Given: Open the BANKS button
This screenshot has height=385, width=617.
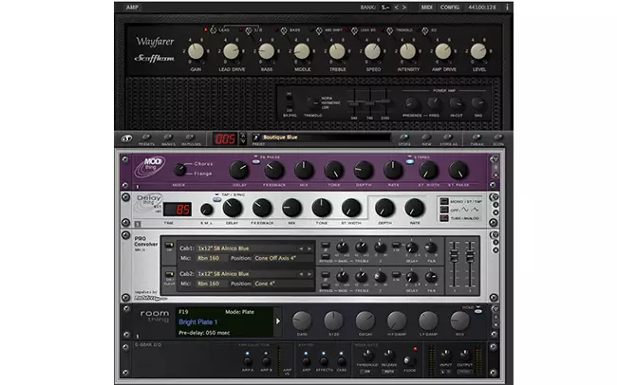Looking at the screenshot, I should click(x=168, y=137).
